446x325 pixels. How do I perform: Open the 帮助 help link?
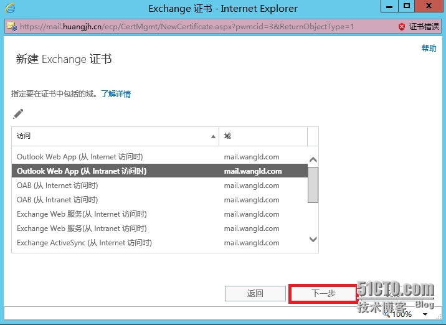click(x=429, y=48)
